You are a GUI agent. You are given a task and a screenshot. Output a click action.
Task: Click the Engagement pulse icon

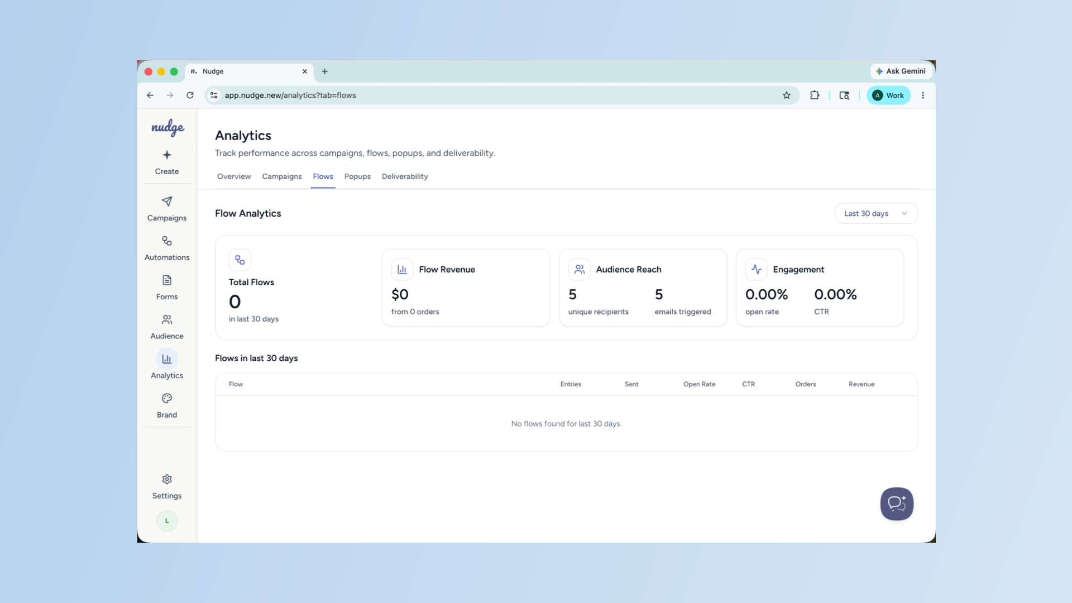point(757,270)
